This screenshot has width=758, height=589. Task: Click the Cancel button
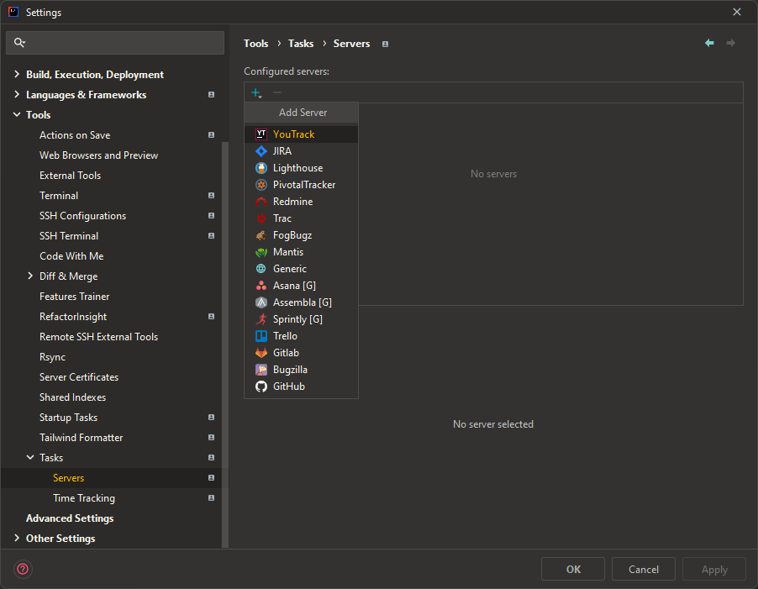[644, 569]
